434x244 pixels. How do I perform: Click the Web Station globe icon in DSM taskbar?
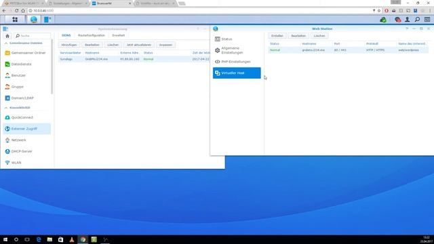[34, 20]
